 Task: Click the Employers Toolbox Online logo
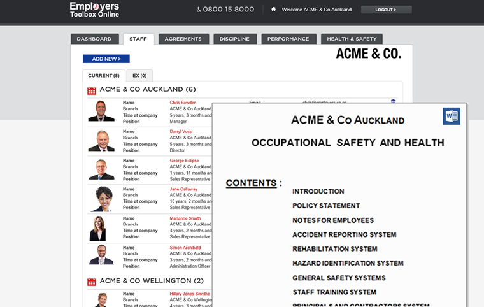point(94,10)
